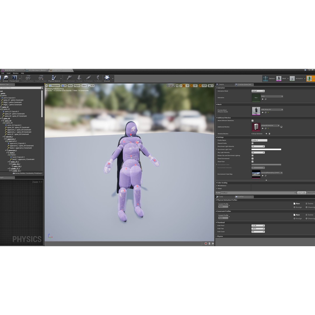This screenshot has height=315, width=315.
Task: Open the Animation Mode dropdown
Action: (x=258, y=91)
